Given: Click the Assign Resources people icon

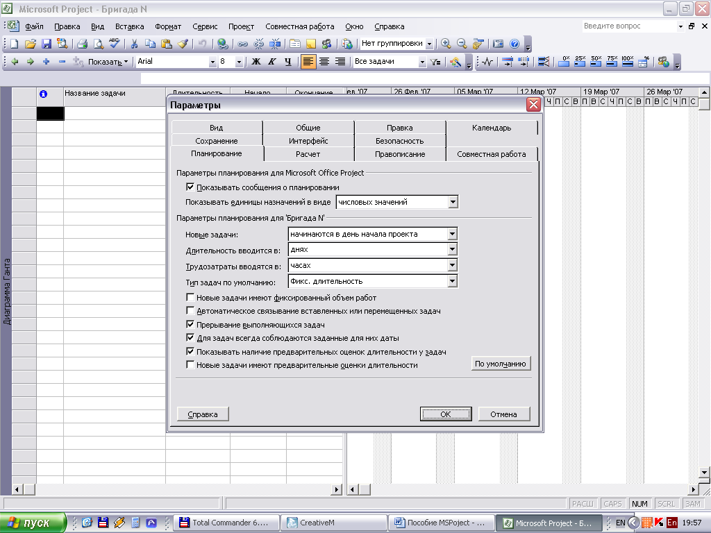Looking at the screenshot, I should coord(326,44).
